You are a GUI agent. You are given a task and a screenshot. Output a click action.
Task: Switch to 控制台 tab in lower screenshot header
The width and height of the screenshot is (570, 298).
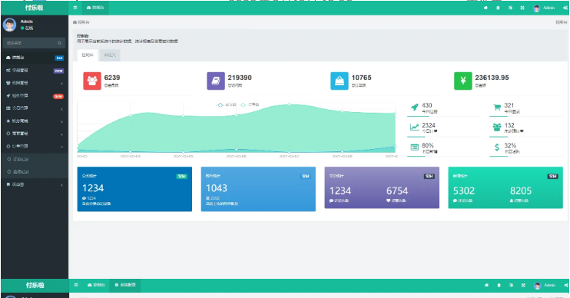click(x=96, y=285)
